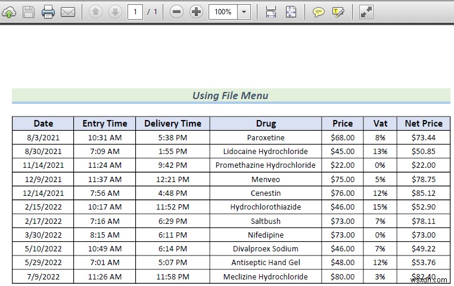Select the date 8/3/2021 cell

point(43,137)
